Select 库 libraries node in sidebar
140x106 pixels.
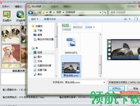coord(35,48)
